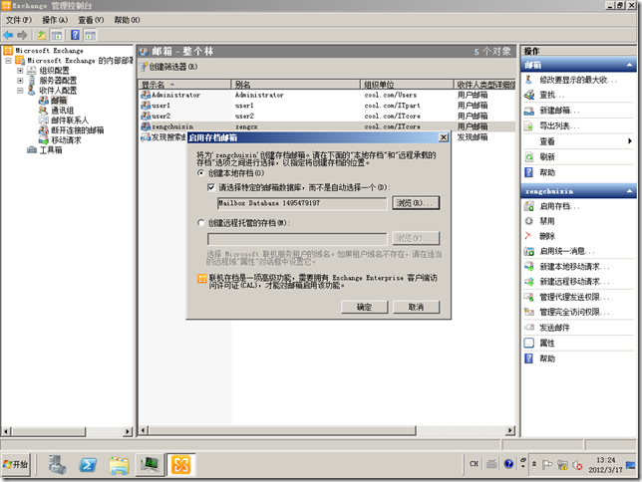This screenshot has height=482, width=642.
Task: Click the blue help toolbar icon
Action: pos(76,35)
